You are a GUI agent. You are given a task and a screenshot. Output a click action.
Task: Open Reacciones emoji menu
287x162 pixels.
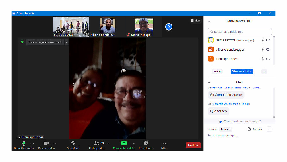146,143
